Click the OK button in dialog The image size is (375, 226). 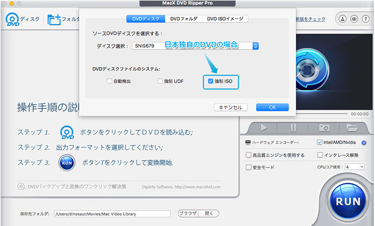tap(272, 107)
